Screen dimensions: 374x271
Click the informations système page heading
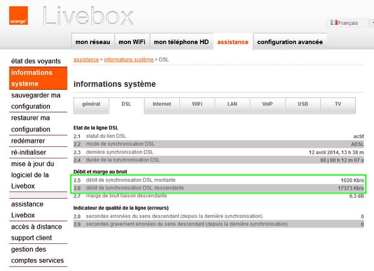point(115,84)
